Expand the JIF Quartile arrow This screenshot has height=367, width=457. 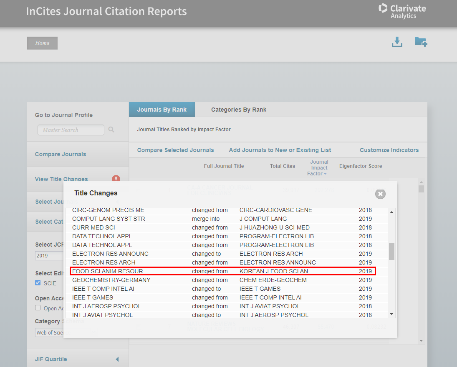tap(117, 359)
